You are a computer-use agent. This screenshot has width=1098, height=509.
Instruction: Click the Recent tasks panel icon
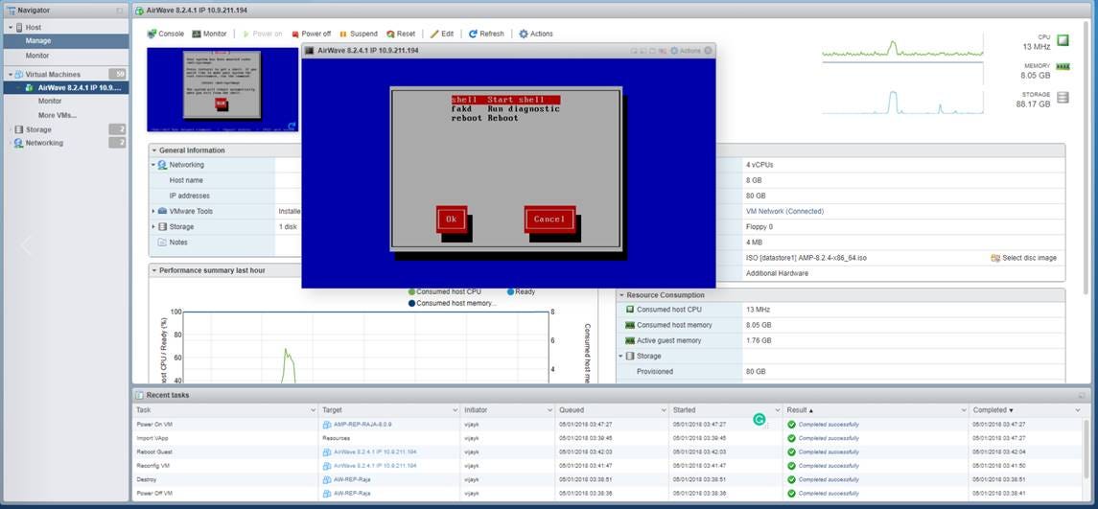click(x=139, y=395)
